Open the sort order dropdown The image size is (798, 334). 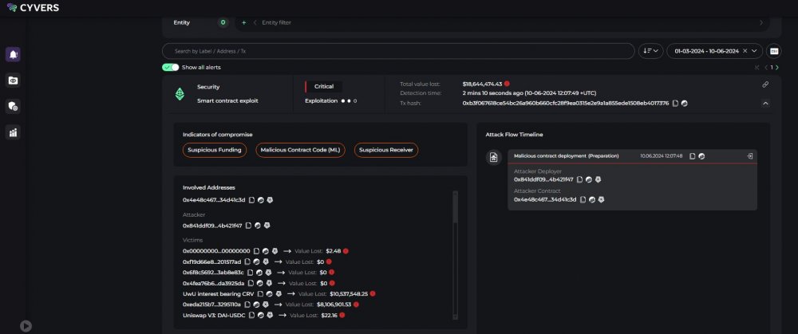(650, 51)
